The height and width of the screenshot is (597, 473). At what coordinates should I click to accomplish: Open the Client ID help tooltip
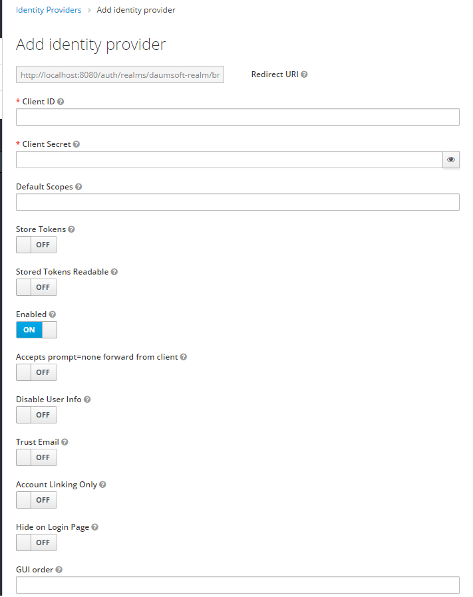point(61,101)
